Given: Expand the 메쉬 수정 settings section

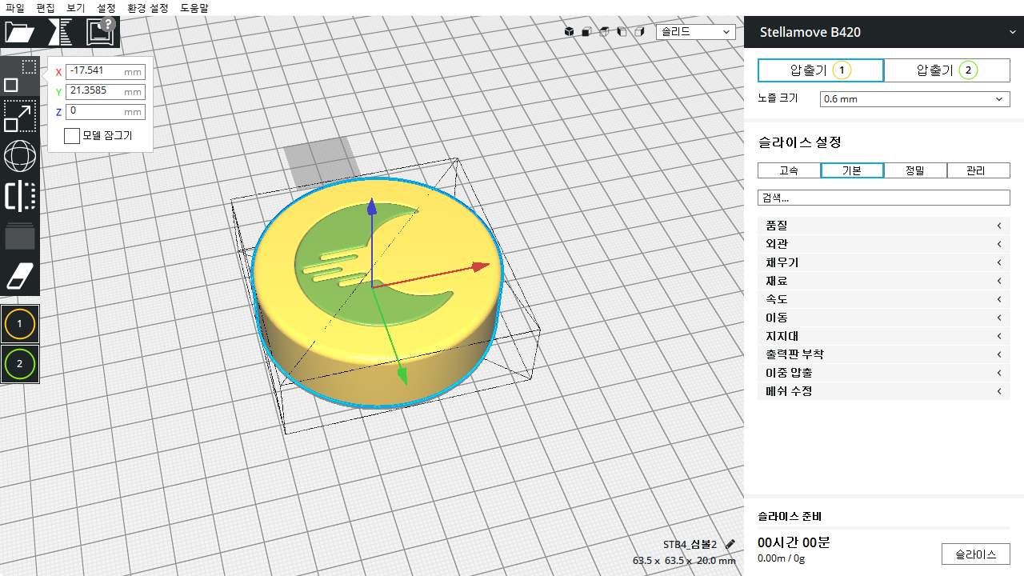Looking at the screenshot, I should pyautogui.click(x=884, y=391).
